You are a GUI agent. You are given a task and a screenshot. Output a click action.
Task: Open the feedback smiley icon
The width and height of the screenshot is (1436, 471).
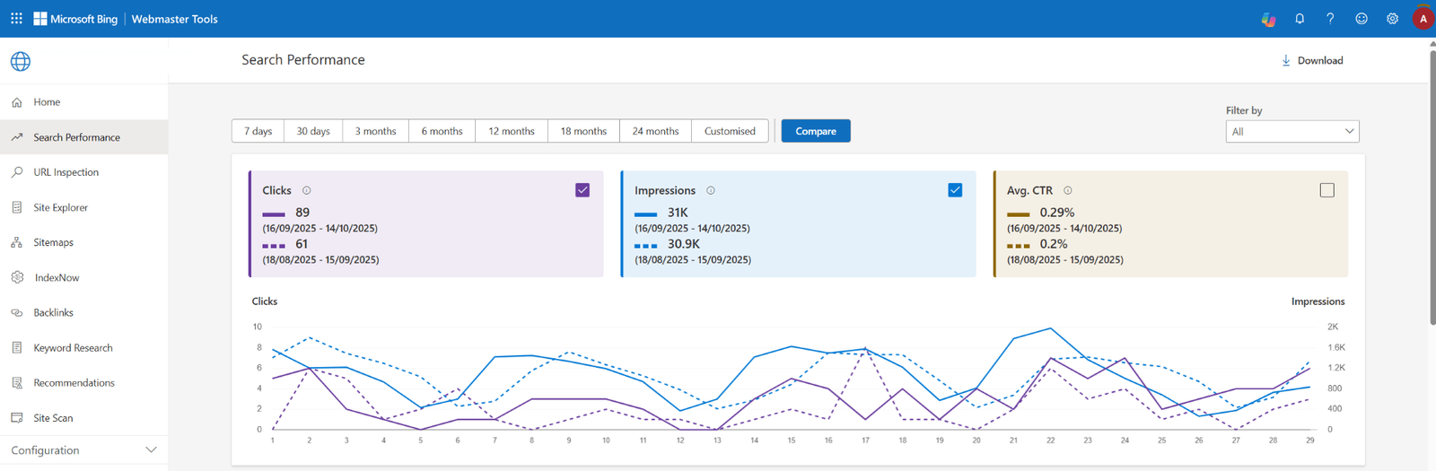(1362, 18)
